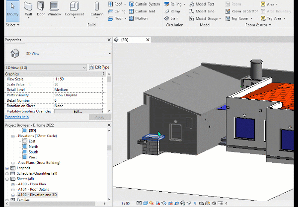The height and width of the screenshot is (207, 298).
Task: Collapse the Elevations (12mm Circle) node
Action: tap(13, 136)
